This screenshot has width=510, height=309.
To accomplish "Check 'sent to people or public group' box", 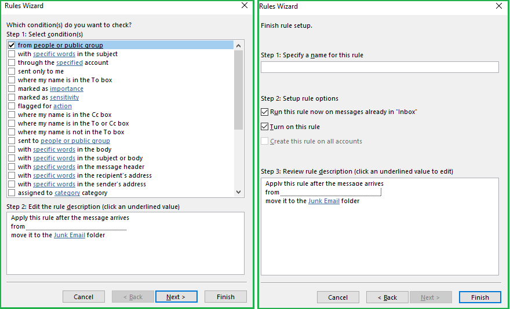I will point(12,141).
